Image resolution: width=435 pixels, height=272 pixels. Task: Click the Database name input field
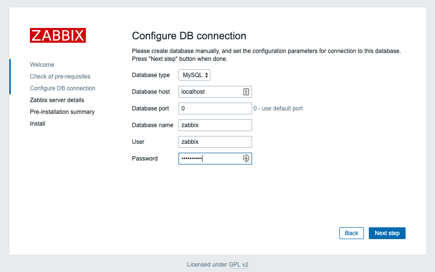click(215, 125)
